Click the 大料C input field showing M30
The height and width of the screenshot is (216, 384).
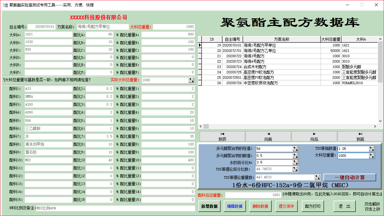pyautogui.click(x=48, y=50)
